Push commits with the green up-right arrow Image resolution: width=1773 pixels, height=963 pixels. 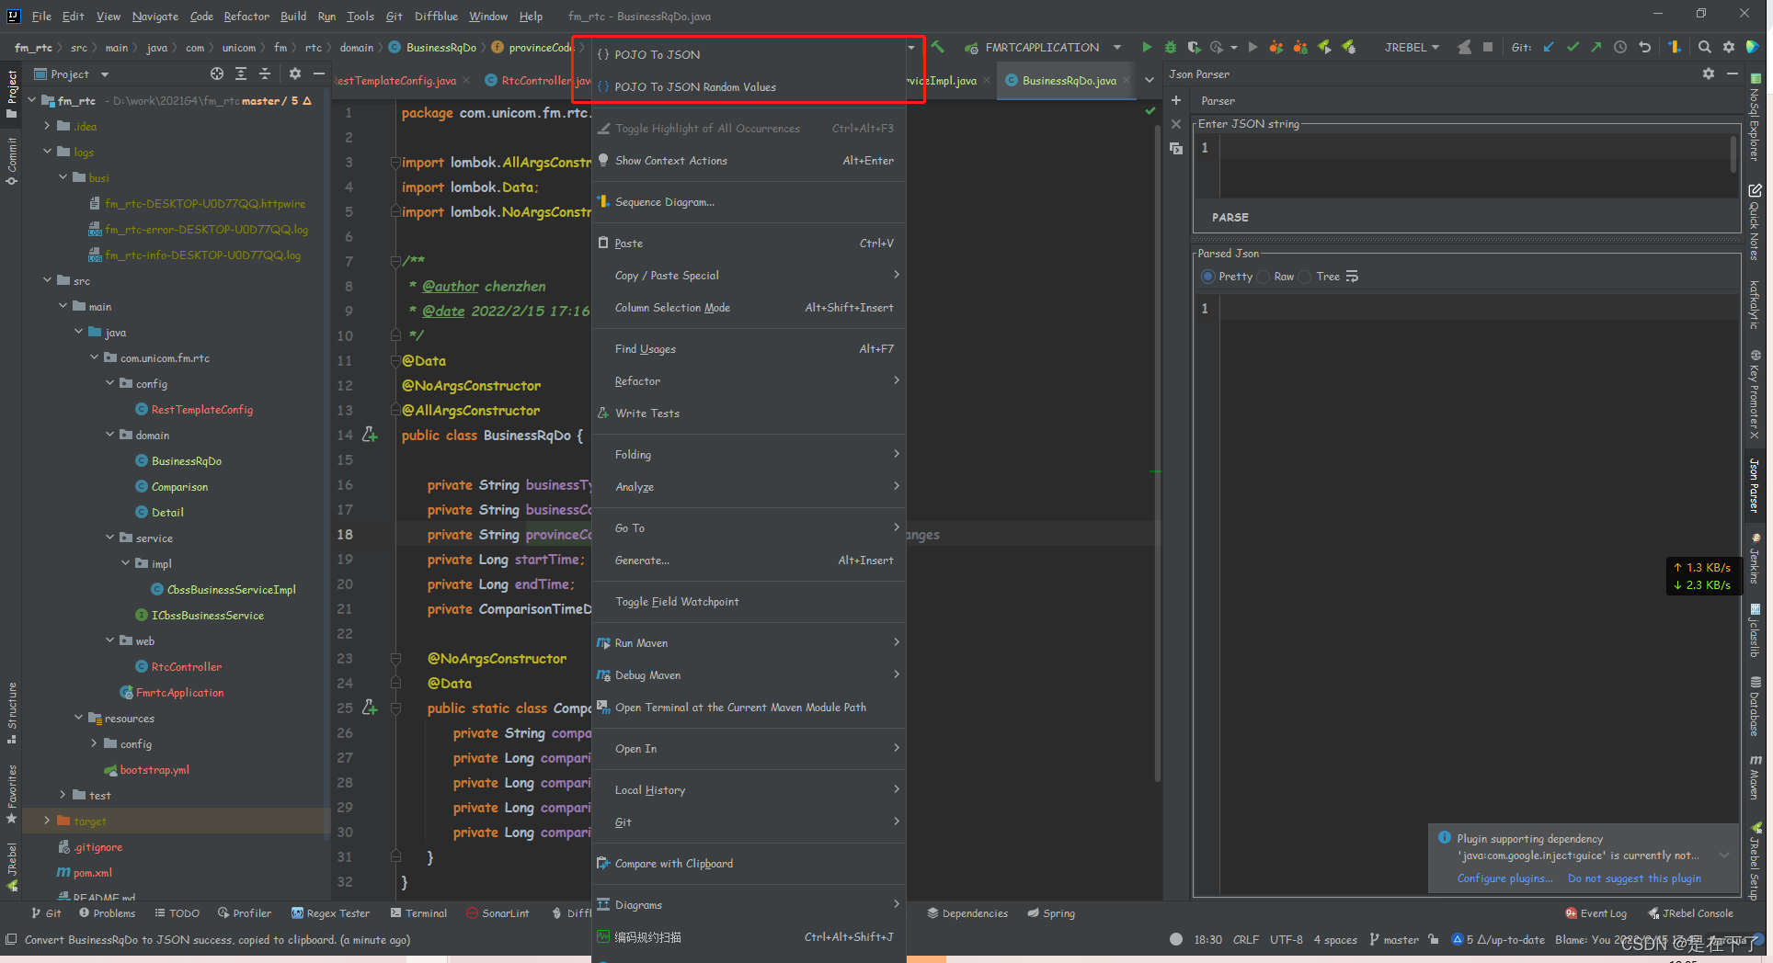click(1596, 47)
